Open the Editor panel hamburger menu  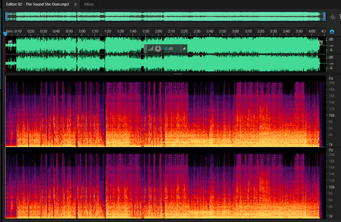(75, 5)
